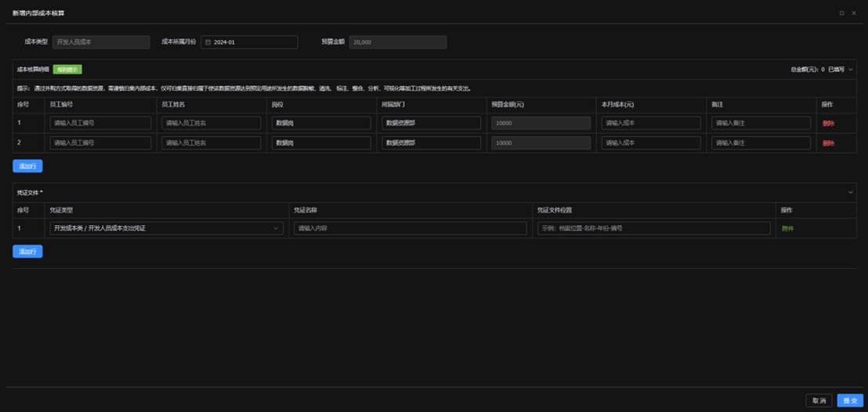Close the 新增内部成本核算 dialog
868x412 pixels.
[x=854, y=13]
